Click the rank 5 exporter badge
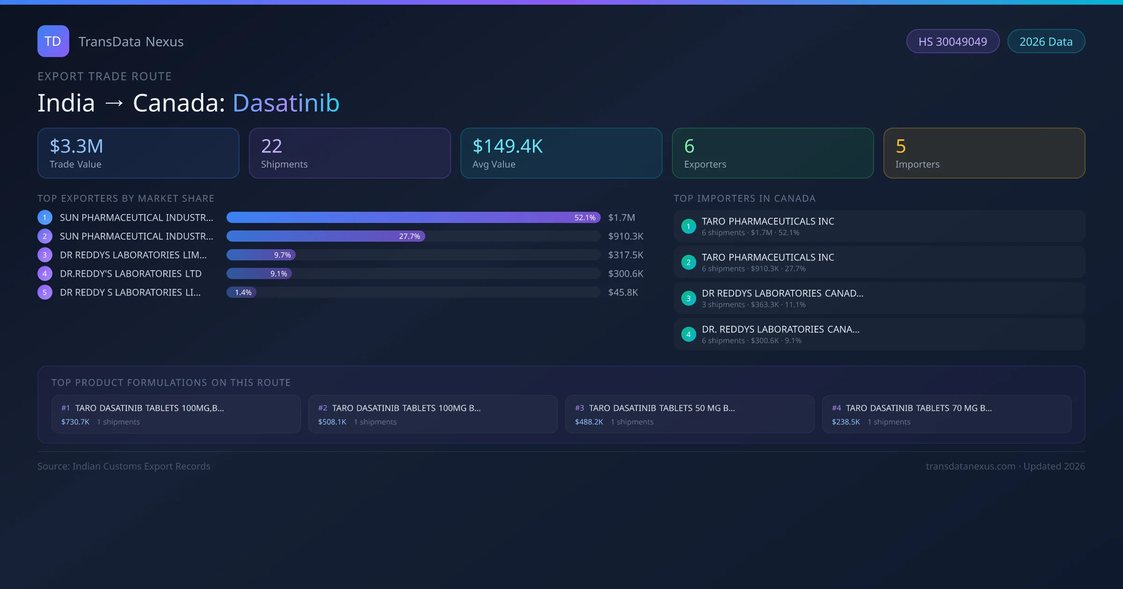1123x589 pixels. pos(45,292)
